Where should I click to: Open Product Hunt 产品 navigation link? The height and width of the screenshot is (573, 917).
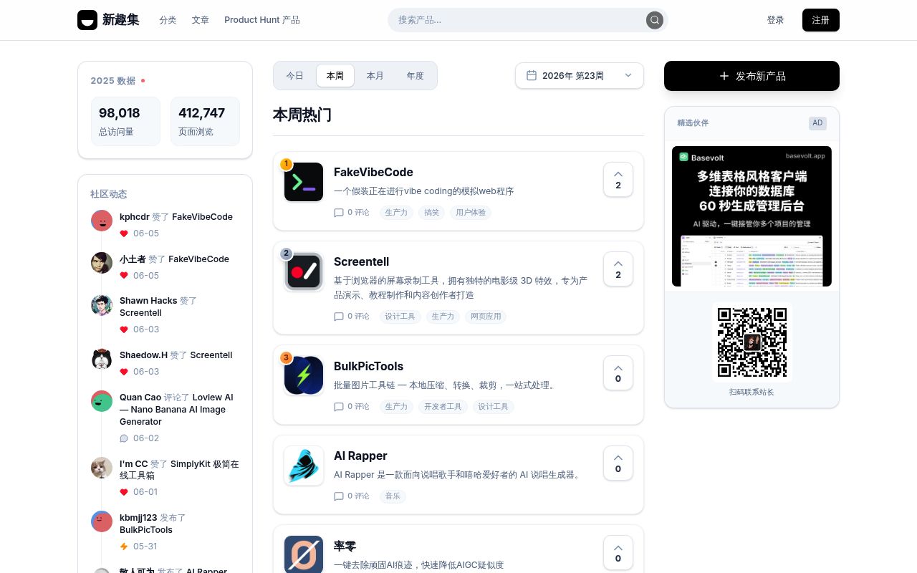262,20
